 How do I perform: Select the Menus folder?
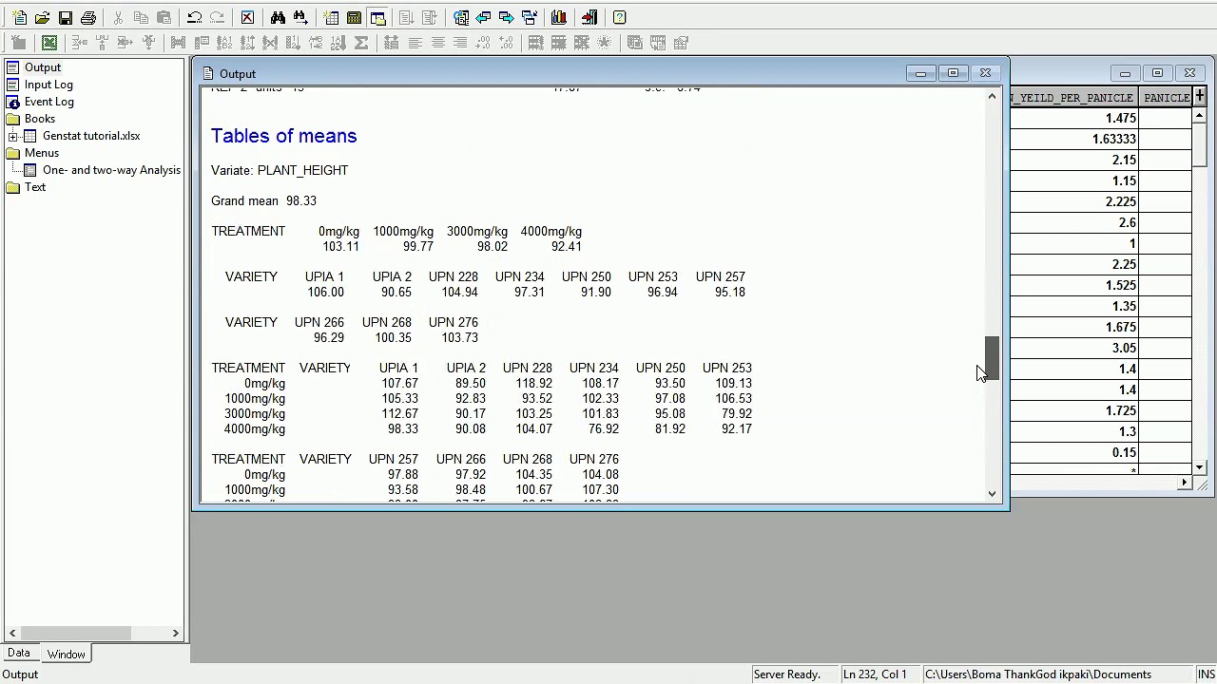tap(42, 153)
